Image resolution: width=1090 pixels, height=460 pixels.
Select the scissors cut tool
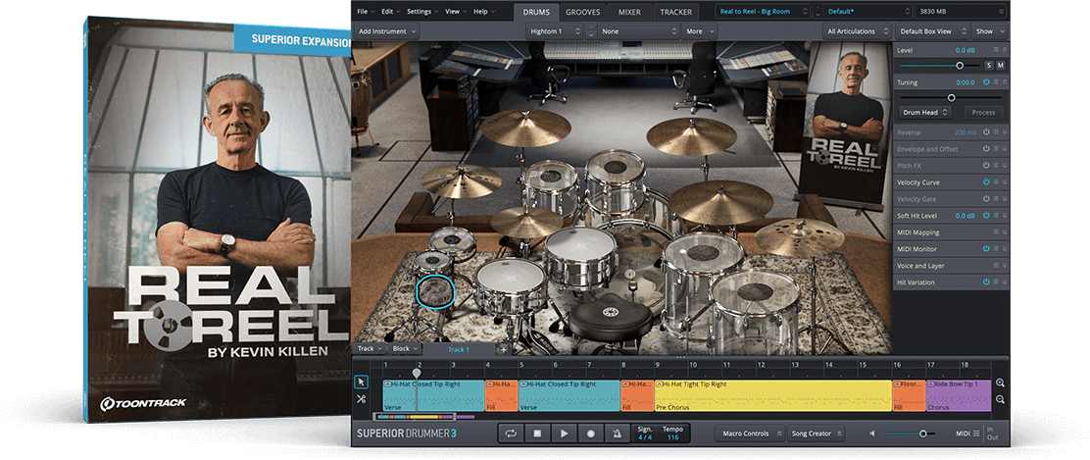tap(361, 398)
